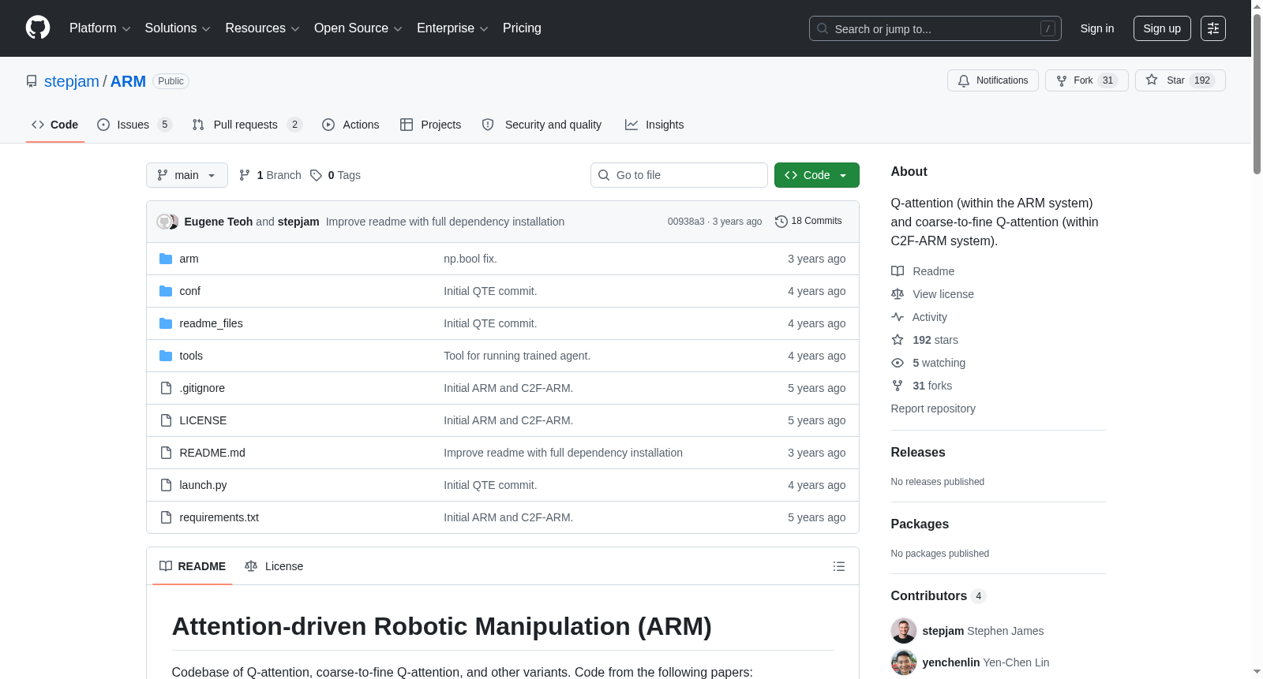Open the README outline icon
The width and height of the screenshot is (1263, 679).
839,566
